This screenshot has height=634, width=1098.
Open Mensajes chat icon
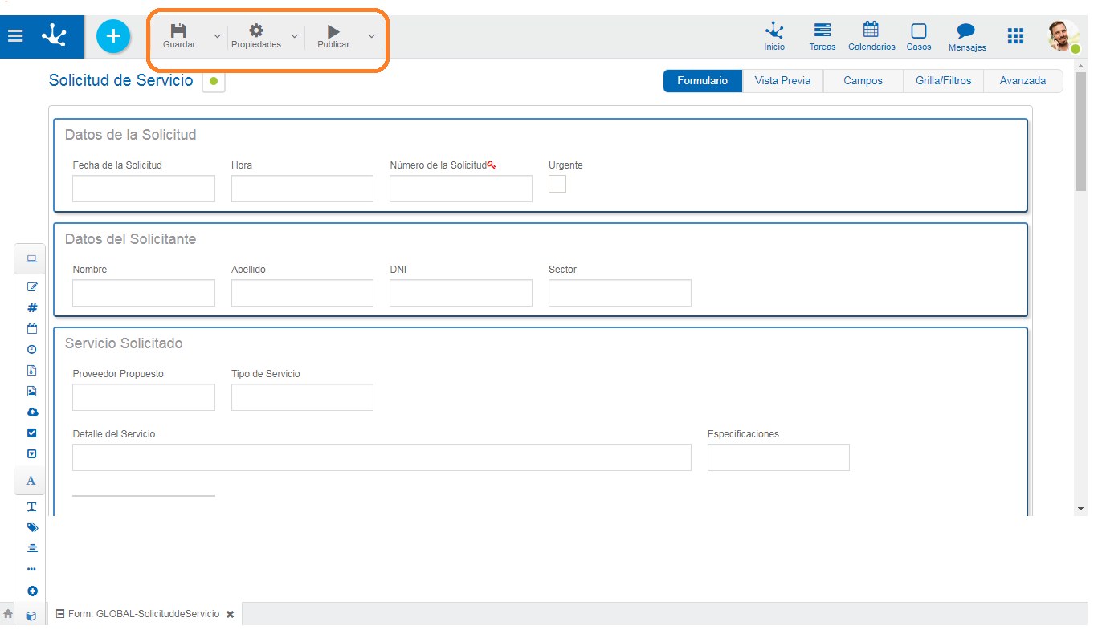(x=967, y=37)
